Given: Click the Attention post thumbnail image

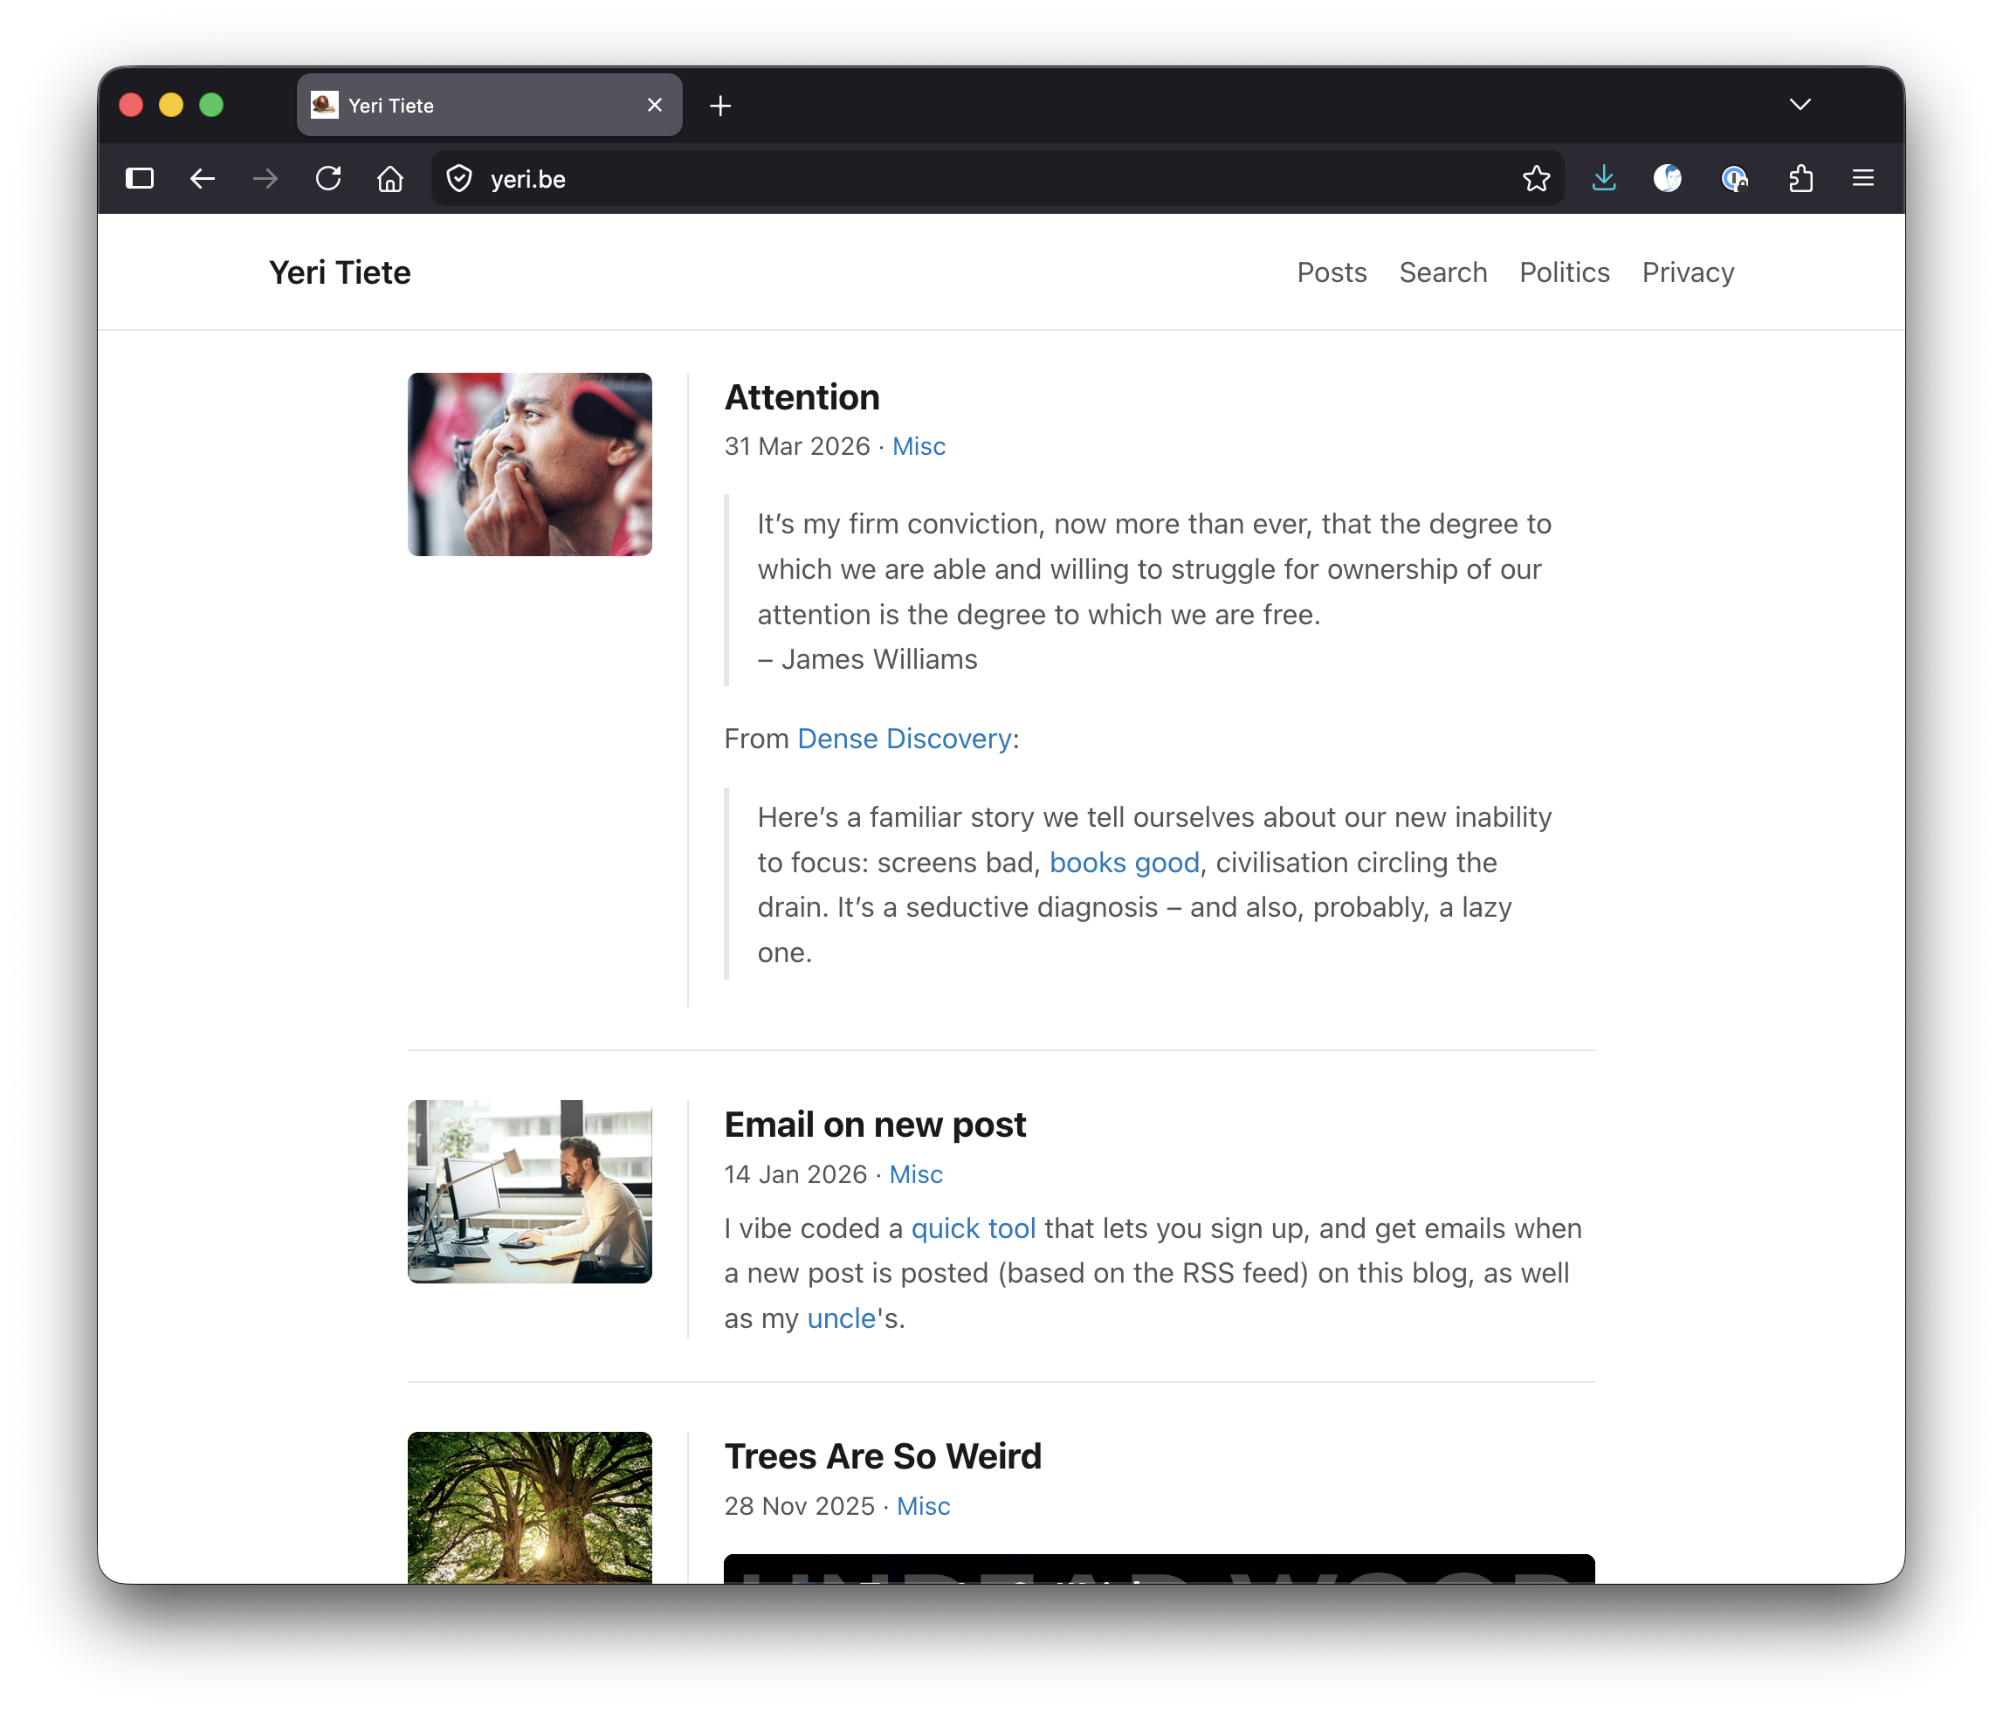Looking at the screenshot, I should coord(530,464).
